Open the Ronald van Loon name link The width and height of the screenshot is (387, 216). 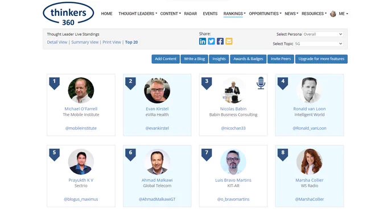(310, 109)
